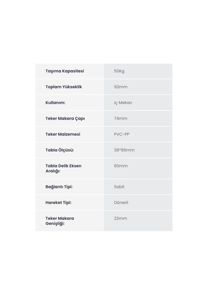Click the Kullanım label
207x295 pixels.
tap(55, 102)
